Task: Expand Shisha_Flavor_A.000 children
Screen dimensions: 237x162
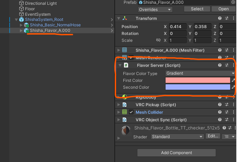Action: (x=21, y=30)
